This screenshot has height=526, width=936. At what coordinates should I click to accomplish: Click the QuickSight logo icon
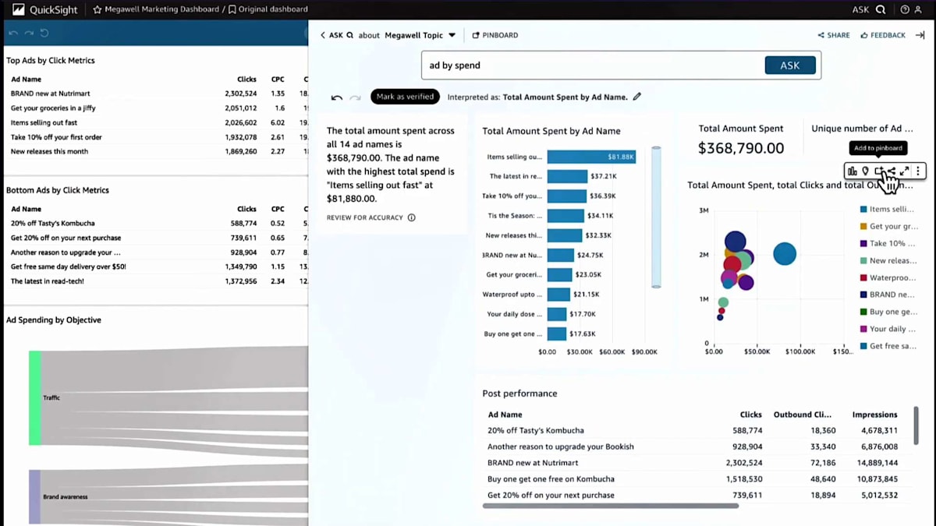19,9
